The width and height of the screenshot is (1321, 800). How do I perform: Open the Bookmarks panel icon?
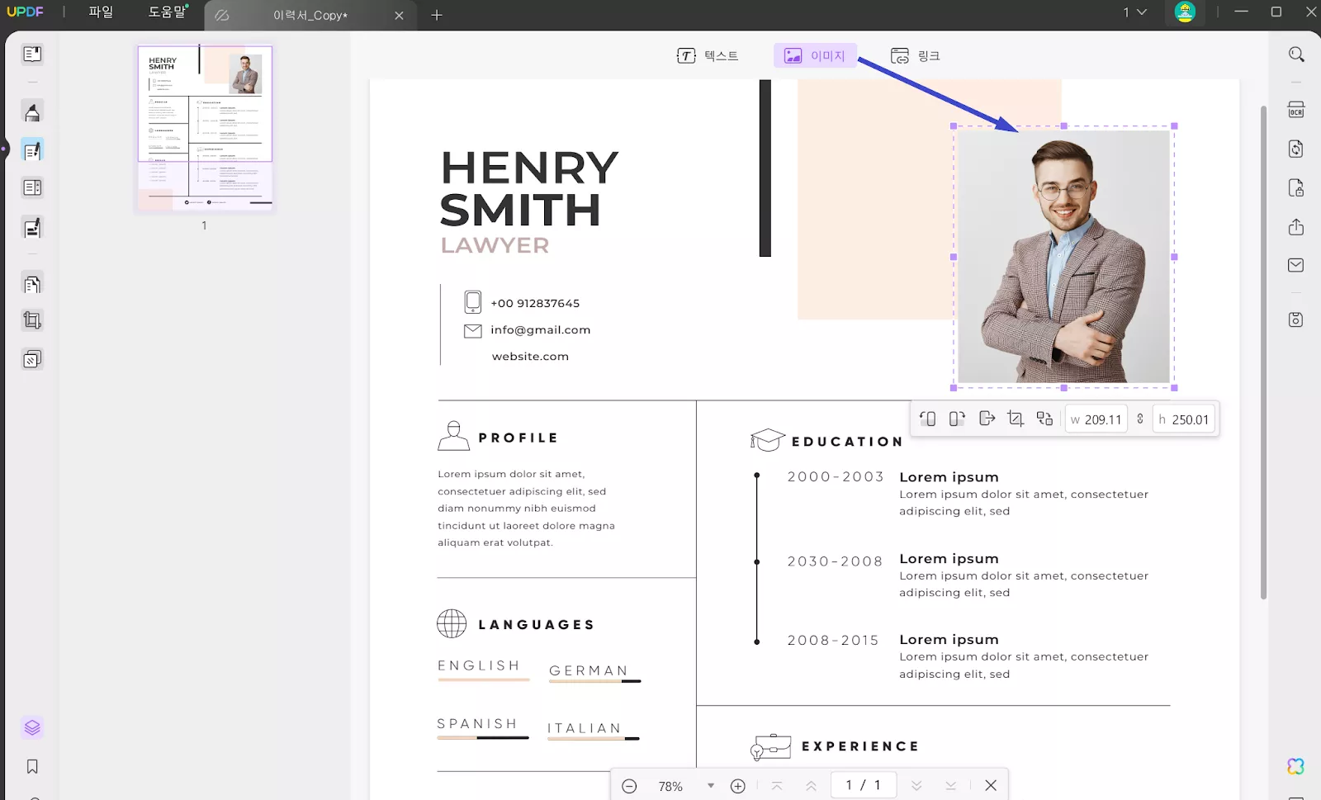32,767
